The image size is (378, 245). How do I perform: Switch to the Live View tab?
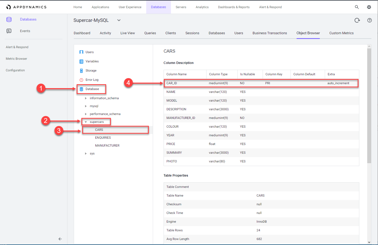coord(128,33)
